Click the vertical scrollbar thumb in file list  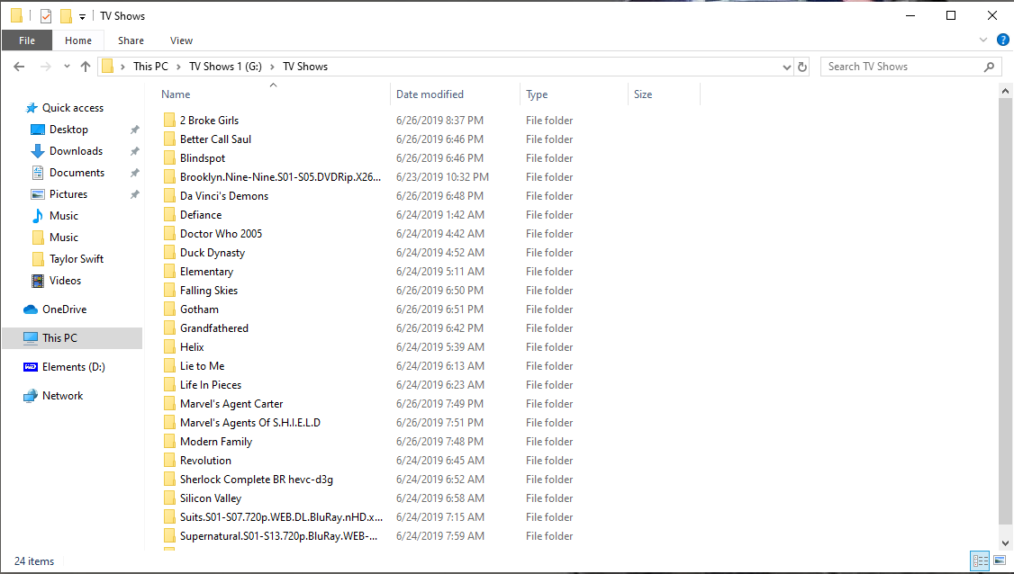[1005, 312]
